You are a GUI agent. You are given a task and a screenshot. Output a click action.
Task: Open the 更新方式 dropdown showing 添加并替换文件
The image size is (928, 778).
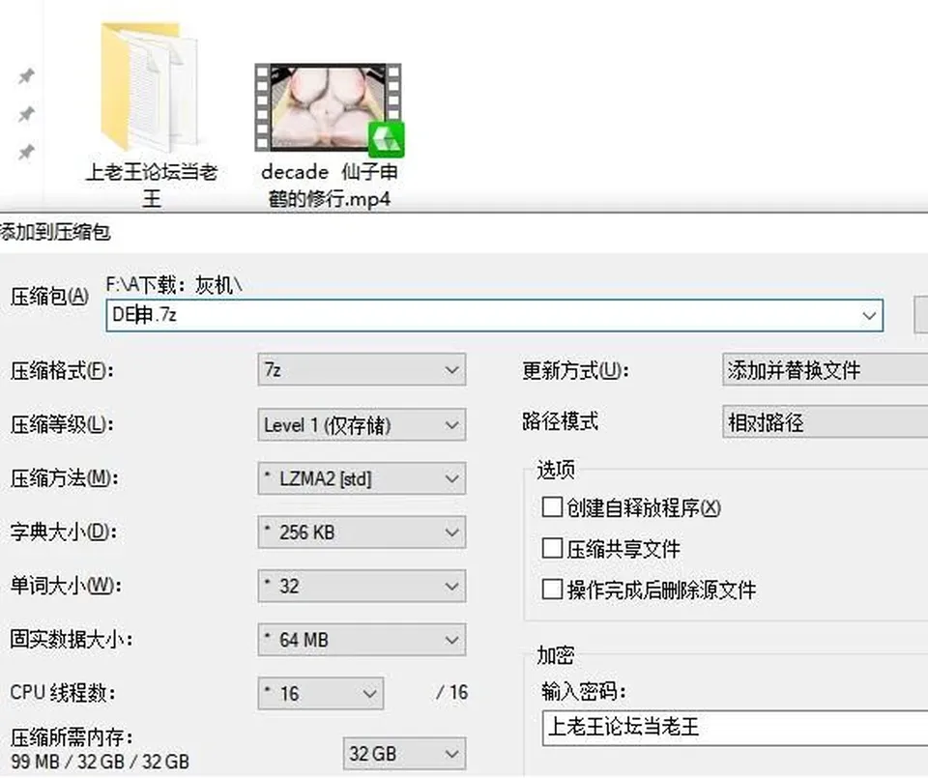825,370
